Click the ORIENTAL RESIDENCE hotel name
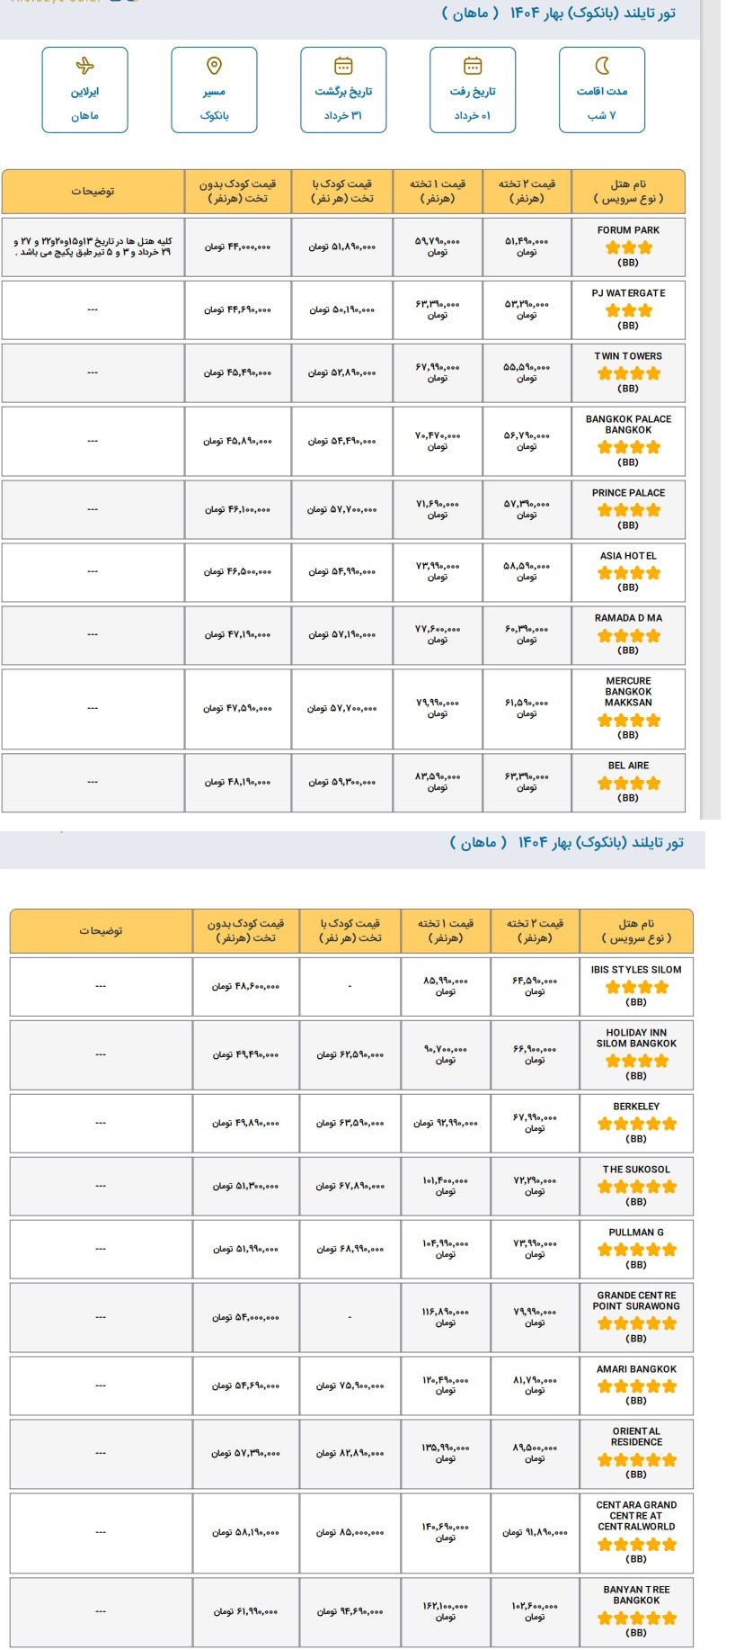The width and height of the screenshot is (744, 1650). (636, 1436)
